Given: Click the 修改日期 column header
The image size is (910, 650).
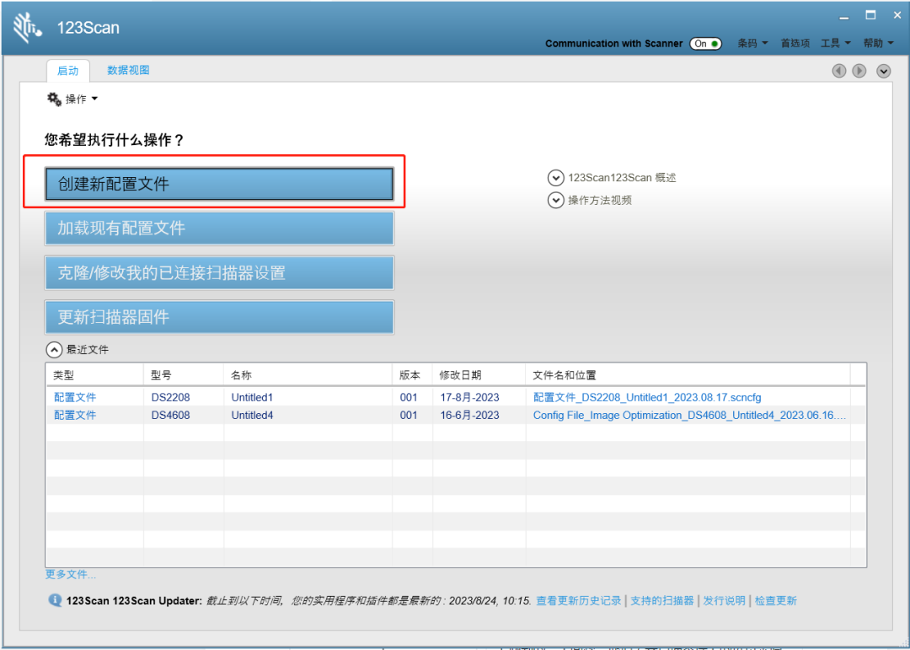Looking at the screenshot, I should [x=460, y=375].
